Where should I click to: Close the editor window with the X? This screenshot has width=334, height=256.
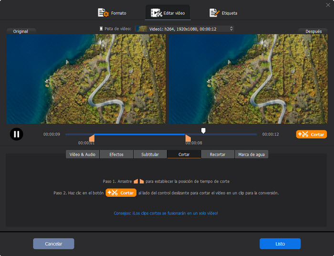click(x=328, y=5)
